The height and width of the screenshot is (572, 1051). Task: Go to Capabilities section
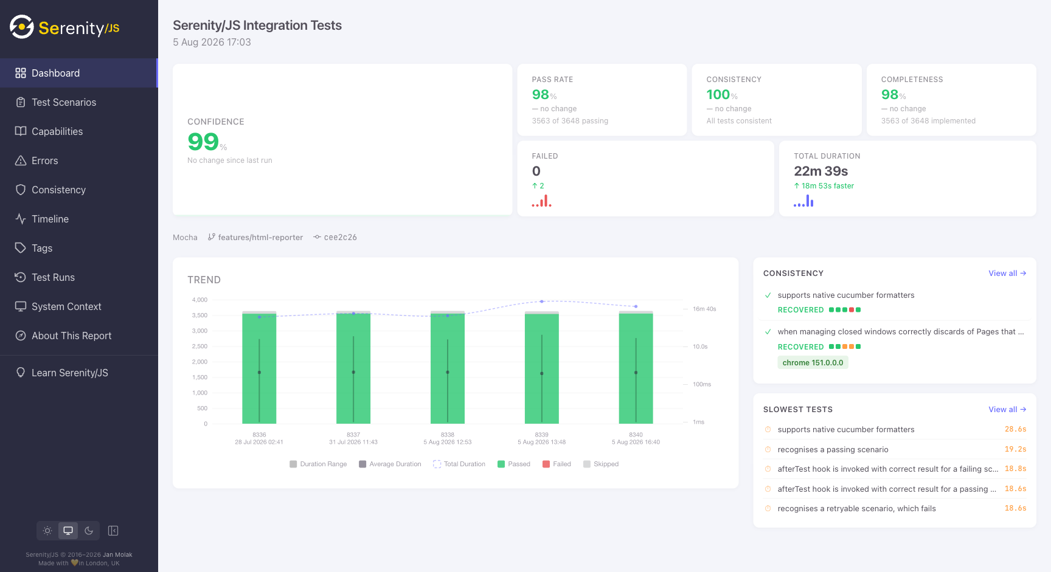click(x=79, y=131)
